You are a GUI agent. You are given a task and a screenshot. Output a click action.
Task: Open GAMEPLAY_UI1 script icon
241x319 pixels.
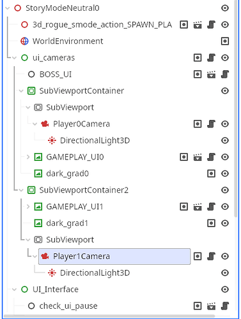(211, 207)
